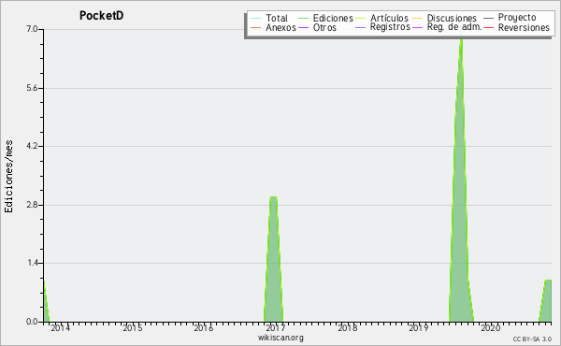Click the 0.0 y-axis value
The width and height of the screenshot is (561, 346).
coord(32,322)
